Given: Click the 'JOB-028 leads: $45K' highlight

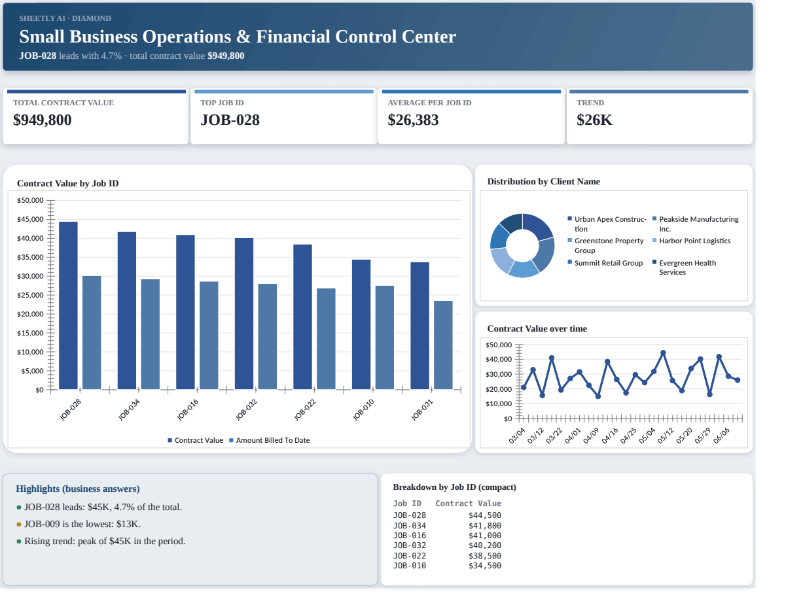Looking at the screenshot, I should pyautogui.click(x=103, y=507).
